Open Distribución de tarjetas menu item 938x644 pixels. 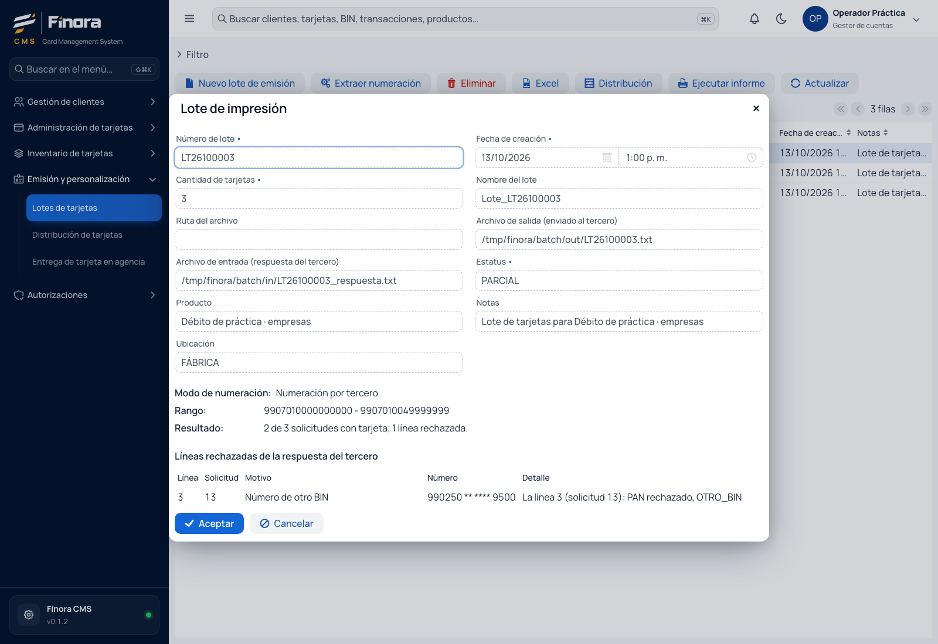point(94,235)
